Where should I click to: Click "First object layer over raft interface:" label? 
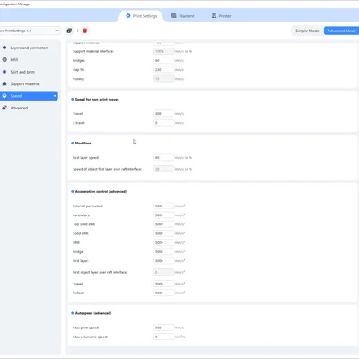pos(101,272)
